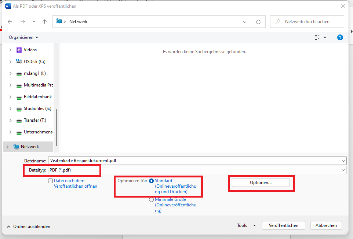Select OSDisk (C:) drive in sidebar
This screenshot has height=239, width=353.
coord(34,62)
